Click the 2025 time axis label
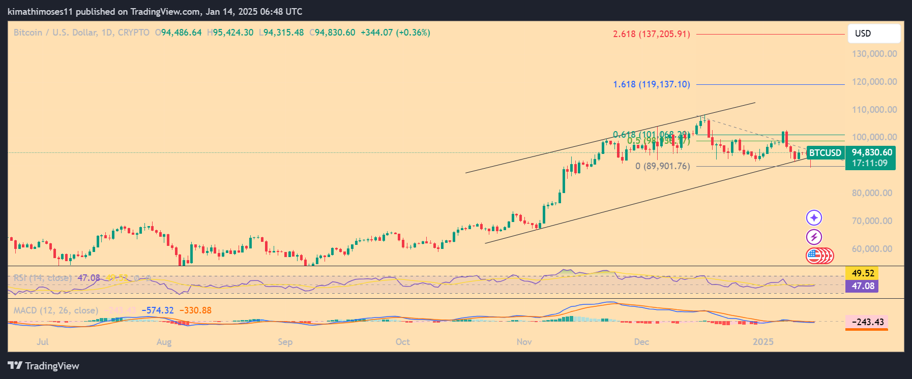The image size is (912, 379). coord(763,342)
